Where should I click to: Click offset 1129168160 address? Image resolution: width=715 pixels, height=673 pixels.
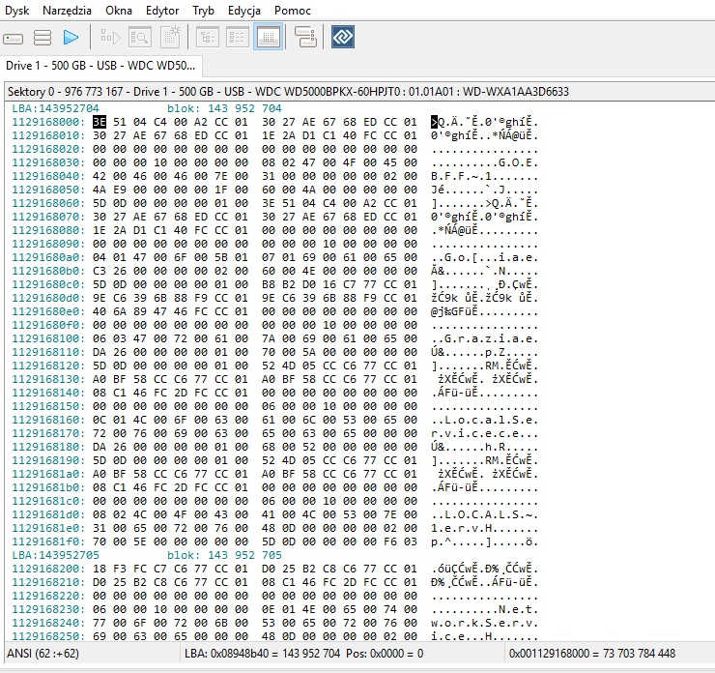(x=48, y=420)
